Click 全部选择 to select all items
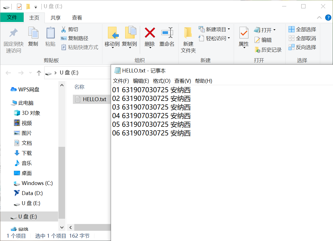Screen dimensions: 333x241 [302, 29]
